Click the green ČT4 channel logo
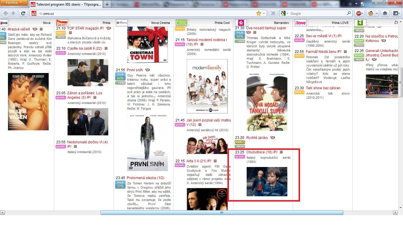Screen dimensions: 403x227 [x=360, y=23]
